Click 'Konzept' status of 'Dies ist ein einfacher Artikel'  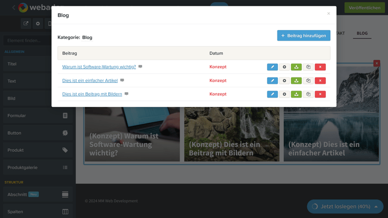(218, 80)
